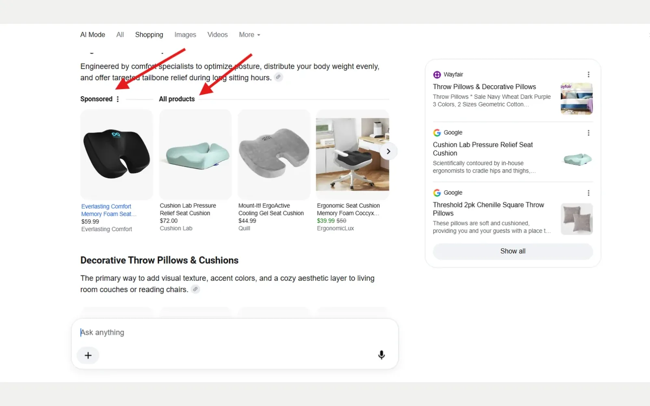Expand the More dropdown menu
The width and height of the screenshot is (650, 406).
[249, 35]
